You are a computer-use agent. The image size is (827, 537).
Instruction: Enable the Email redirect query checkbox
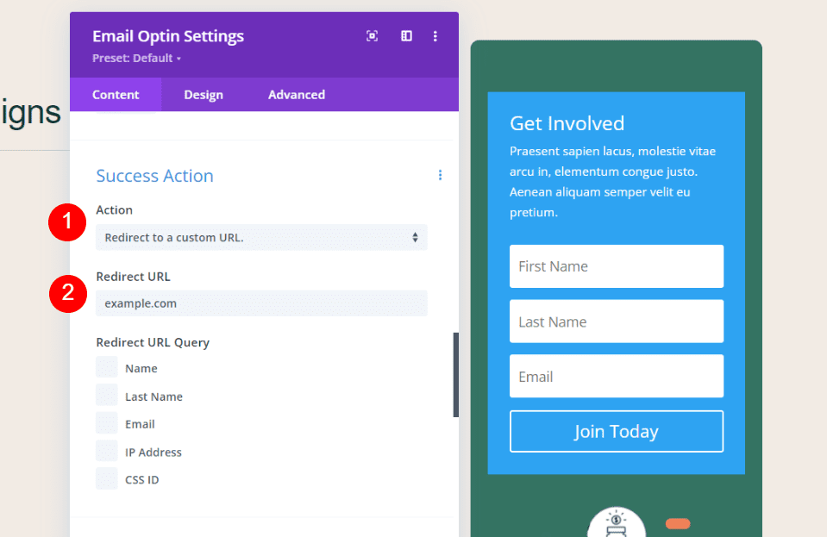pyautogui.click(x=106, y=422)
